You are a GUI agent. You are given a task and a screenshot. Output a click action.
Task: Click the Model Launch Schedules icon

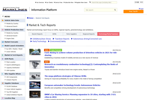(3, 46)
